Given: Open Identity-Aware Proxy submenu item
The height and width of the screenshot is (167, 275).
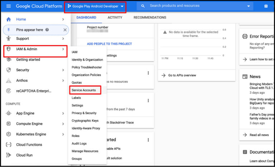Looking at the screenshot, I should pyautogui.click(x=86, y=128).
